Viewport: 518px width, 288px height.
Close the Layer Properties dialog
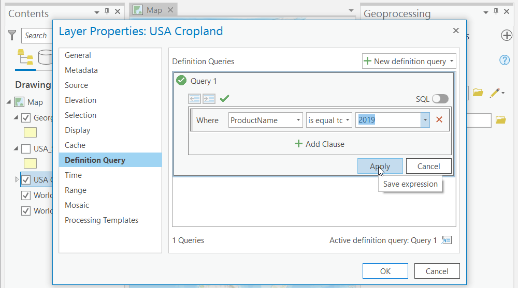point(456,31)
